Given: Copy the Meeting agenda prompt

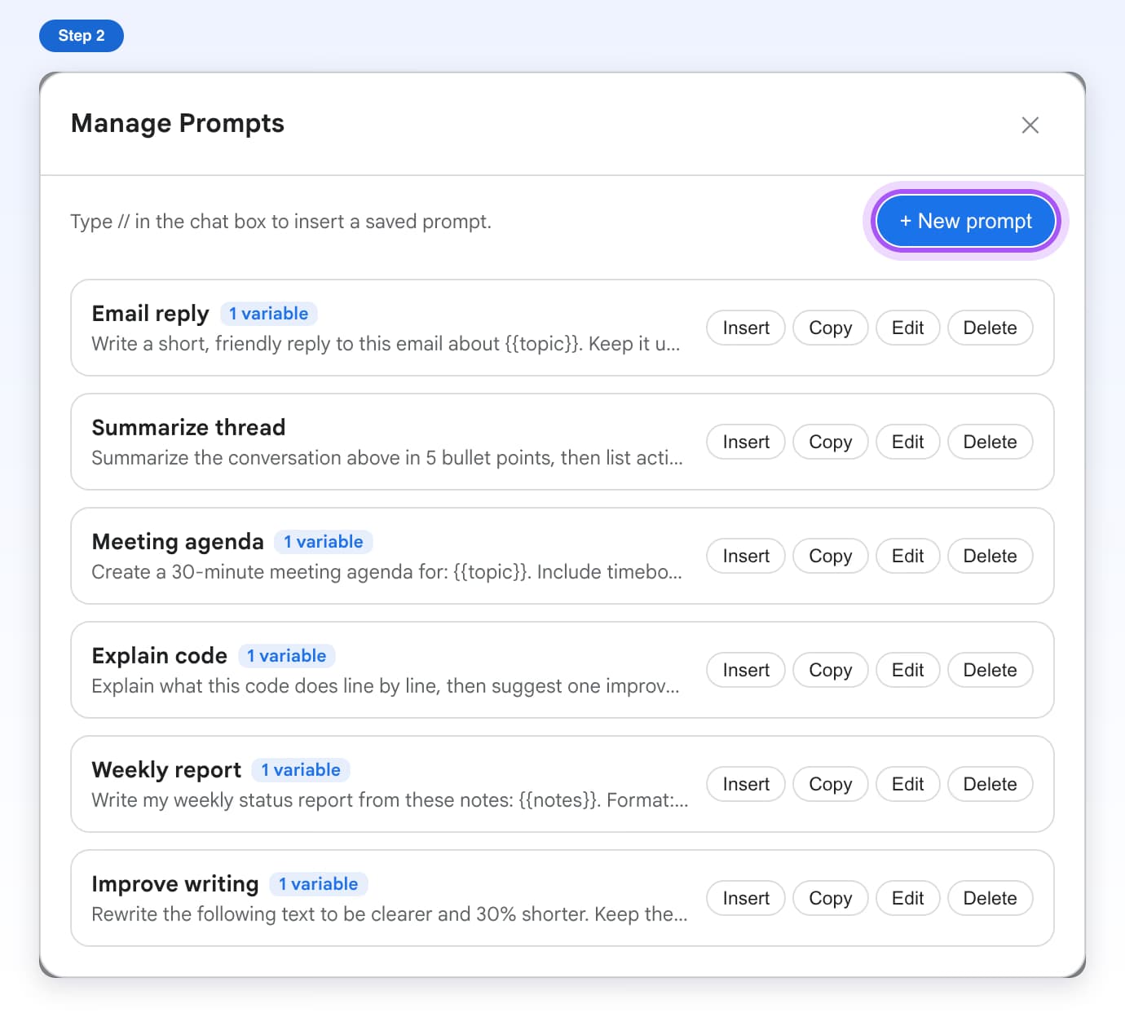Looking at the screenshot, I should pos(830,556).
